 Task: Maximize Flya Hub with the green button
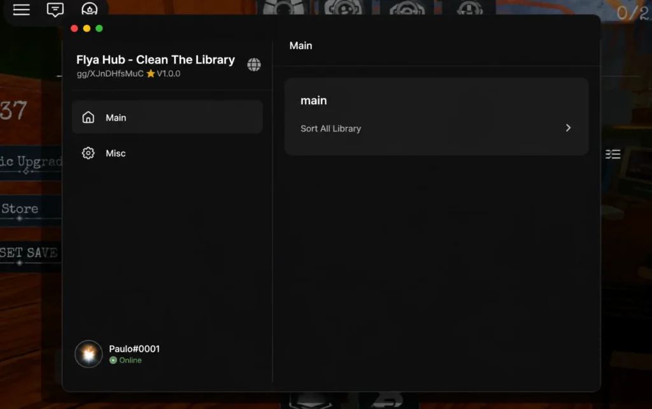tap(99, 28)
